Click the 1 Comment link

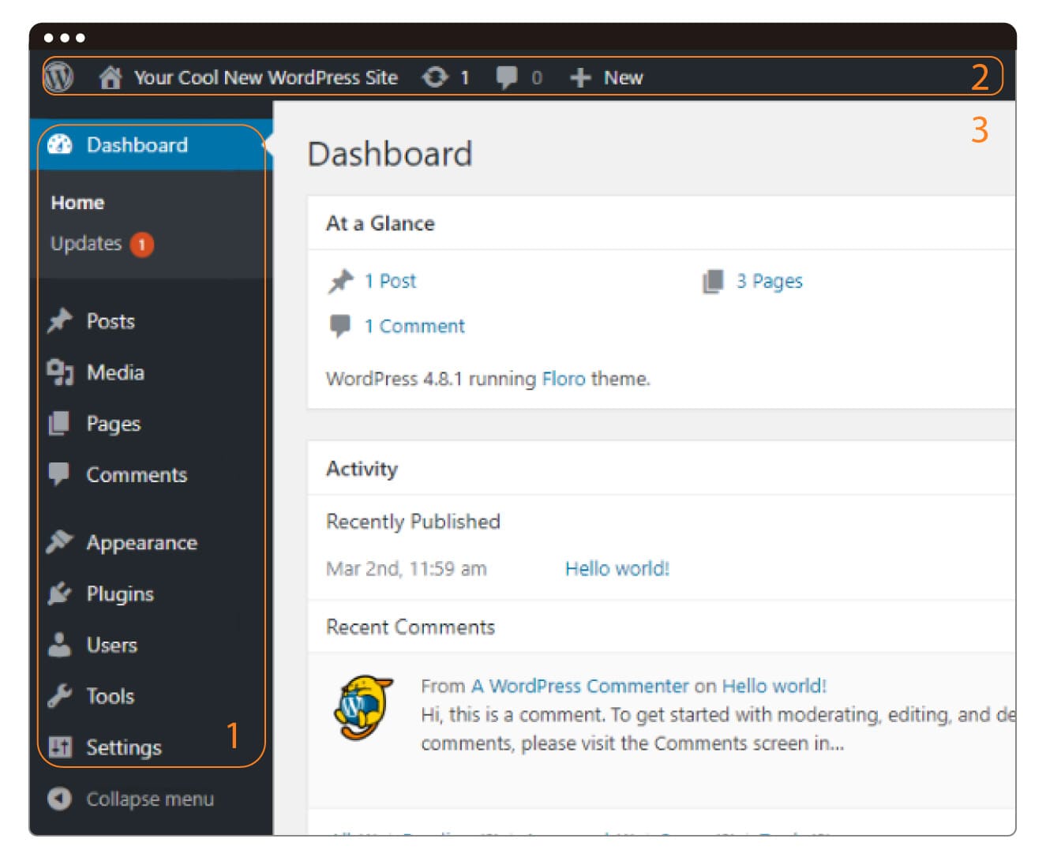click(x=414, y=326)
